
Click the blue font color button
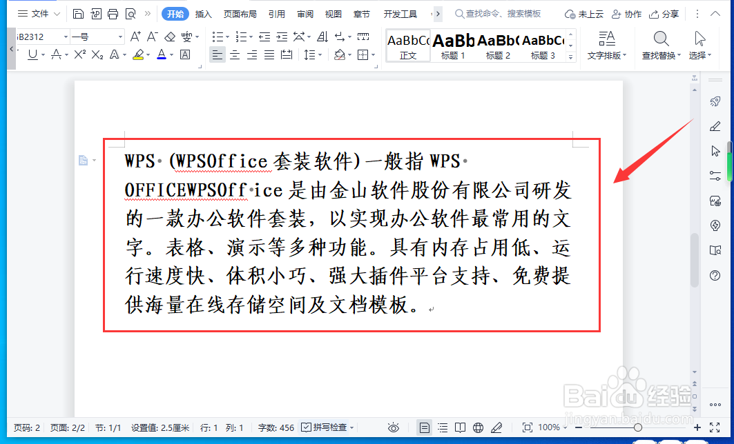pos(162,54)
